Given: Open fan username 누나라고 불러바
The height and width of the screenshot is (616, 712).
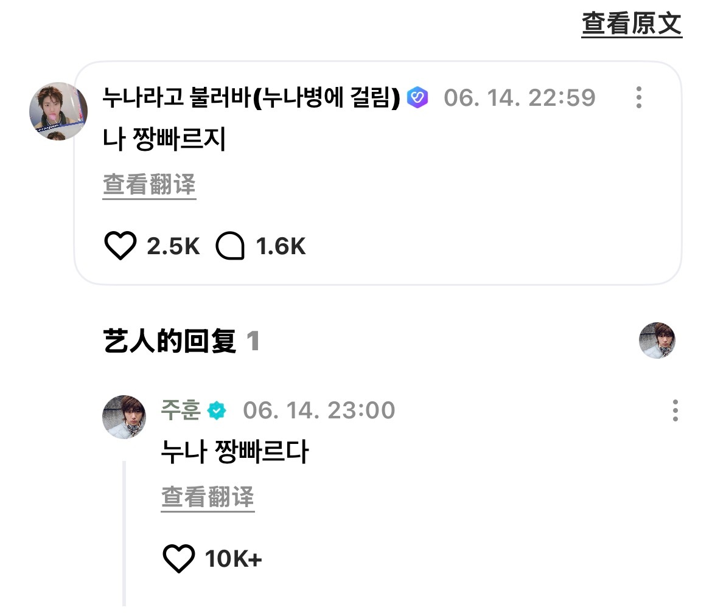Looking at the screenshot, I should [x=251, y=97].
